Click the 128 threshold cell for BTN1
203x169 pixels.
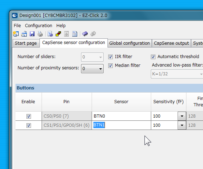(195, 125)
